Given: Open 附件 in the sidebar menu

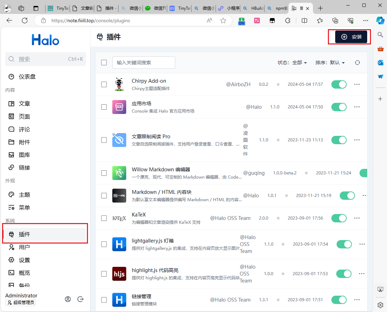Looking at the screenshot, I should (x=46, y=142).
